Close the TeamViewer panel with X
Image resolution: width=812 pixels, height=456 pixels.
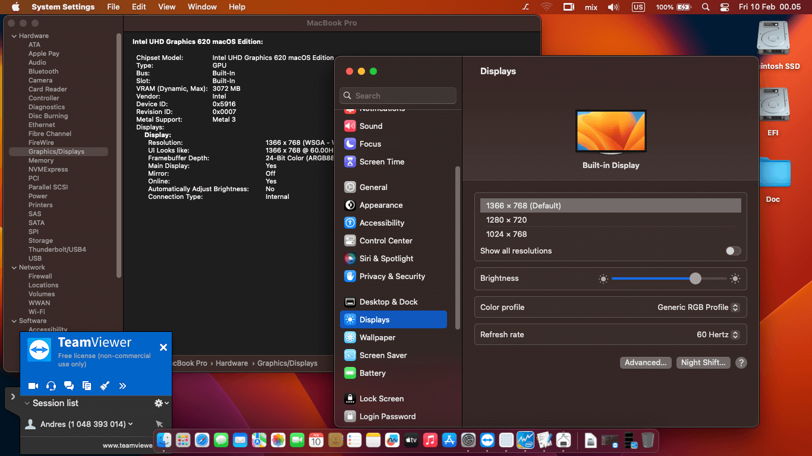coord(163,347)
